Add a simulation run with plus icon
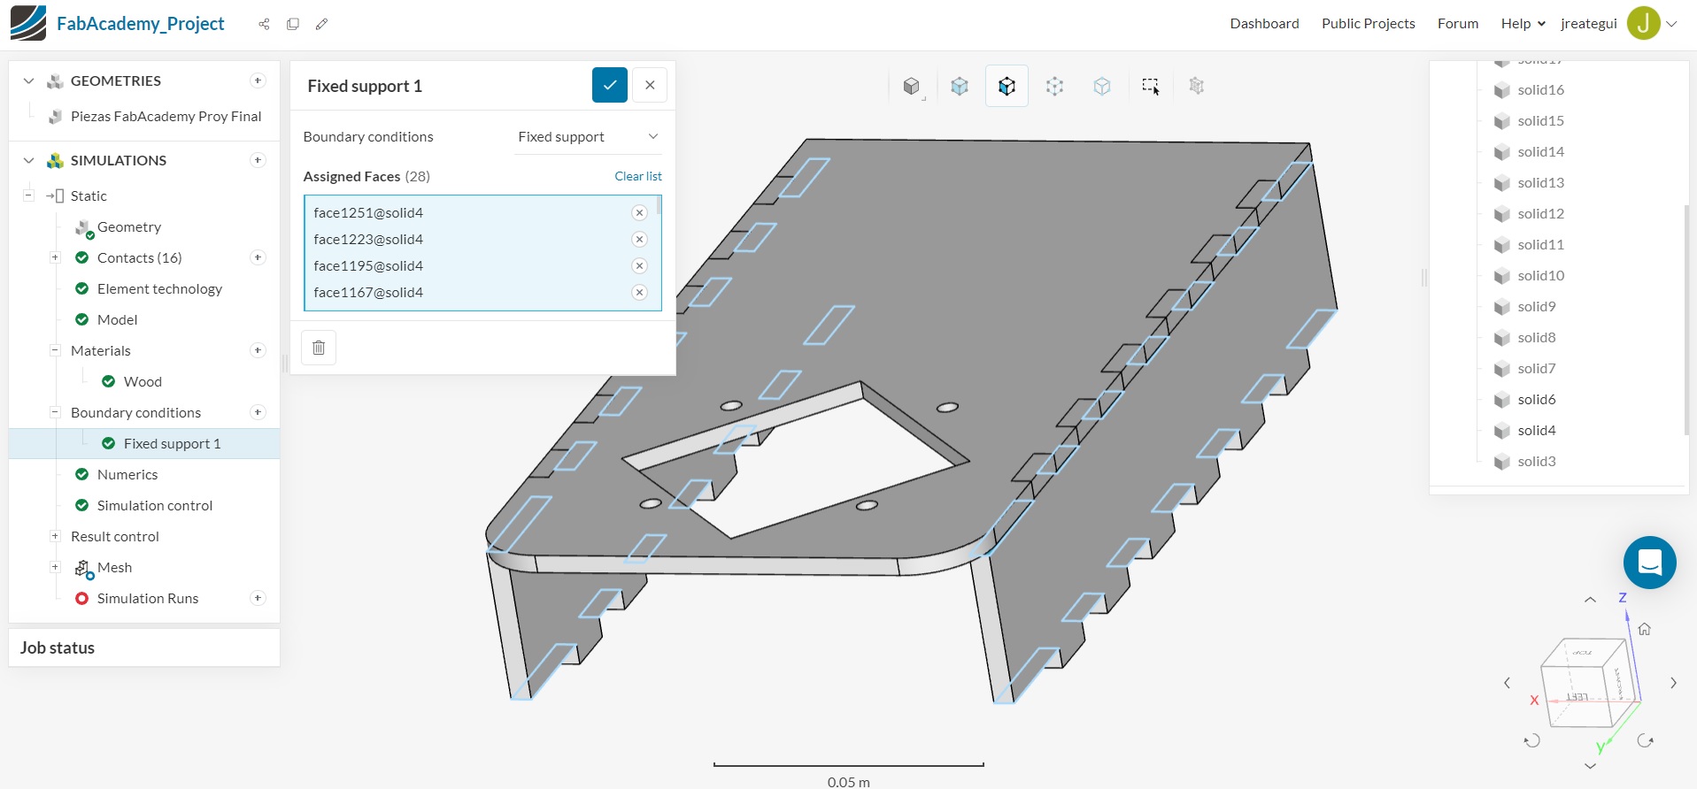The image size is (1697, 789). (258, 598)
